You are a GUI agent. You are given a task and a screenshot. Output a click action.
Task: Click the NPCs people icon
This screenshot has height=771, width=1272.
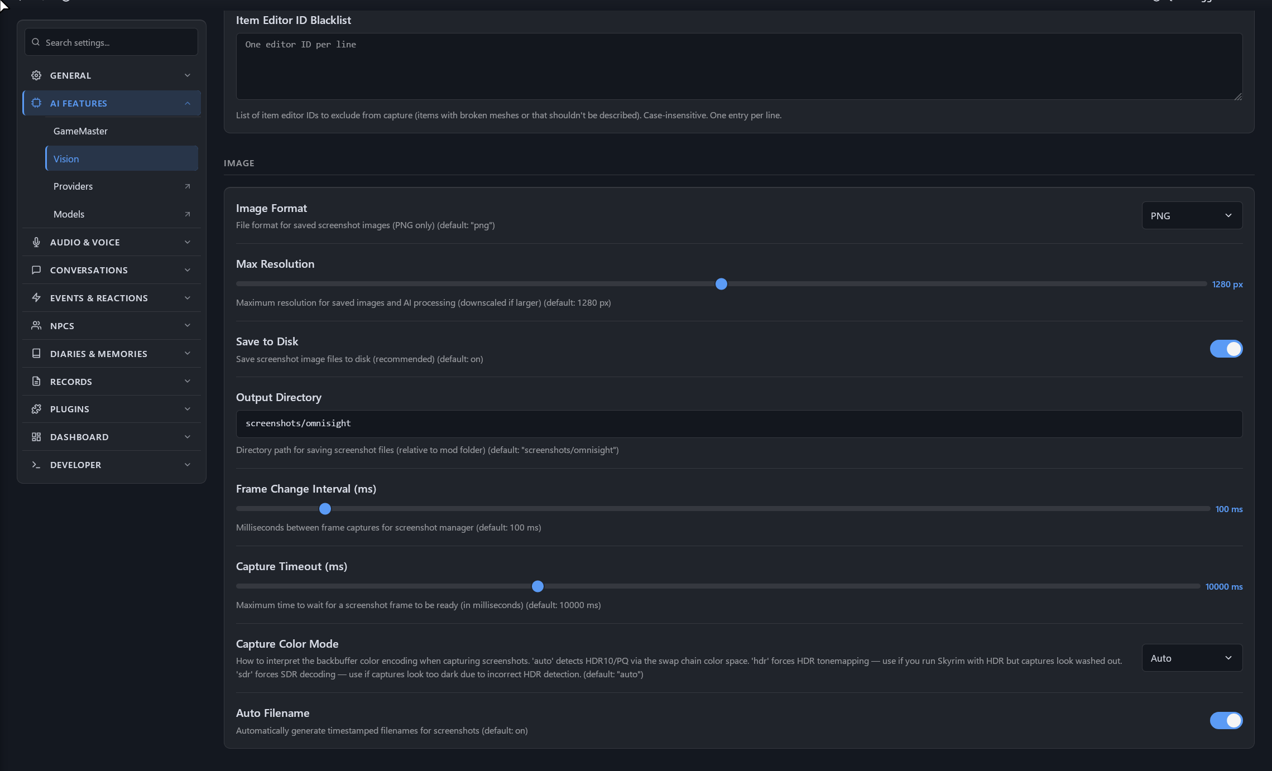click(x=36, y=326)
